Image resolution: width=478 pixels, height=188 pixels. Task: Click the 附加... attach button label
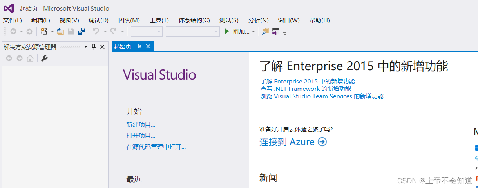pyautogui.click(x=241, y=32)
